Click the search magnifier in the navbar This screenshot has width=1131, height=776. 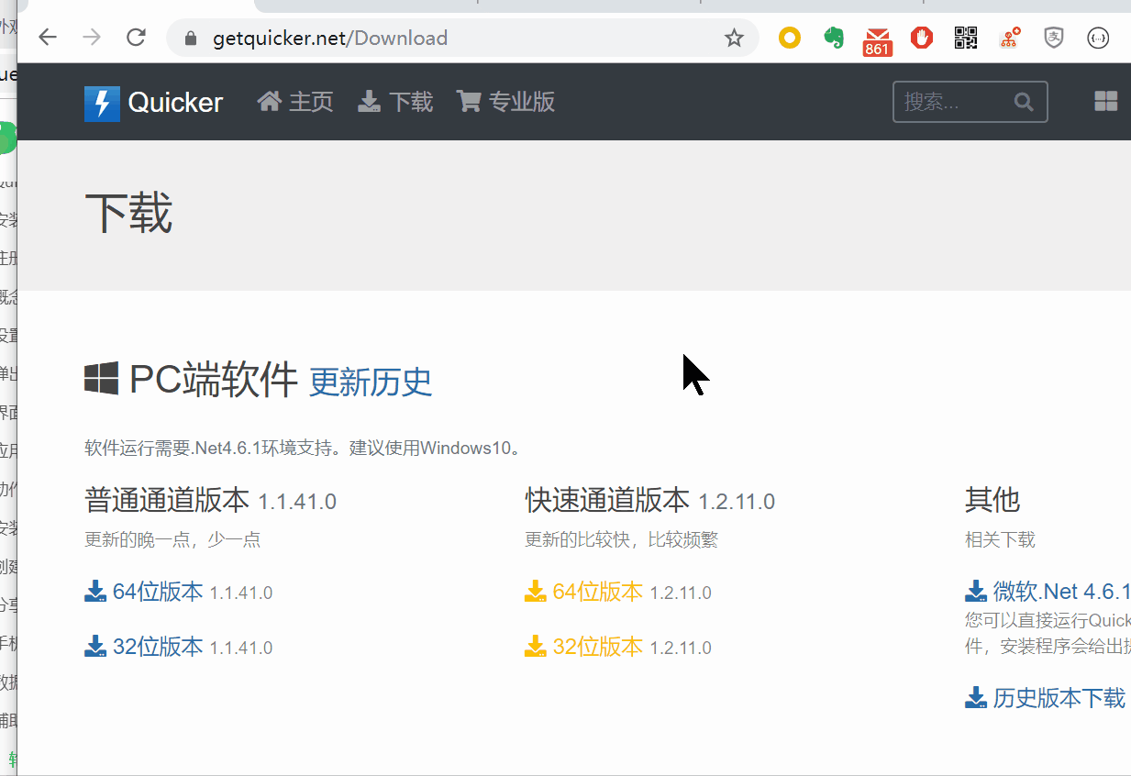pyautogui.click(x=1024, y=102)
